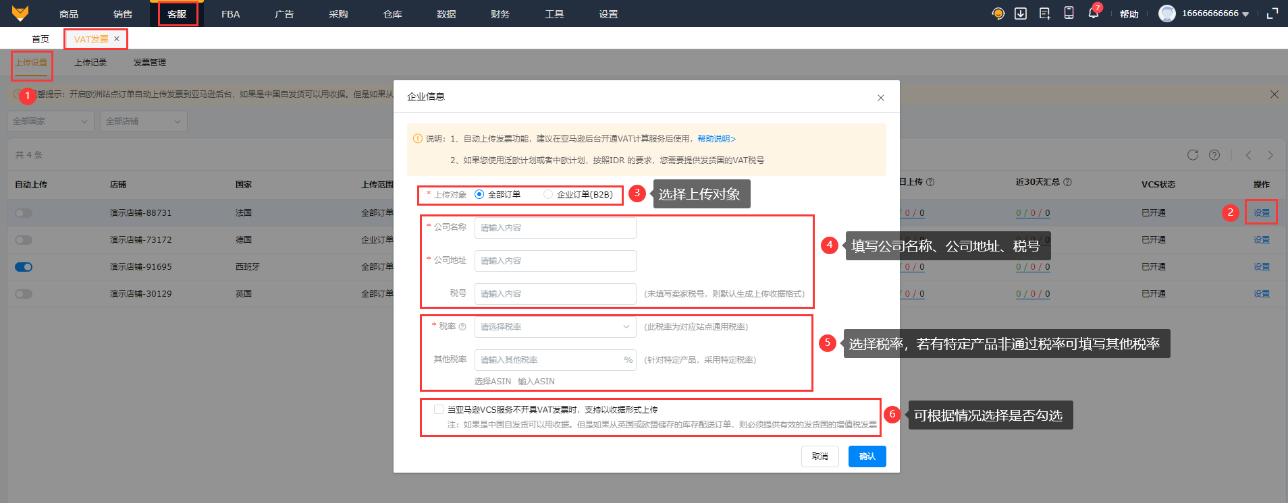Toggle auto upload for 演示店铺-30129
Viewport: 1288px width, 503px height.
(x=24, y=294)
